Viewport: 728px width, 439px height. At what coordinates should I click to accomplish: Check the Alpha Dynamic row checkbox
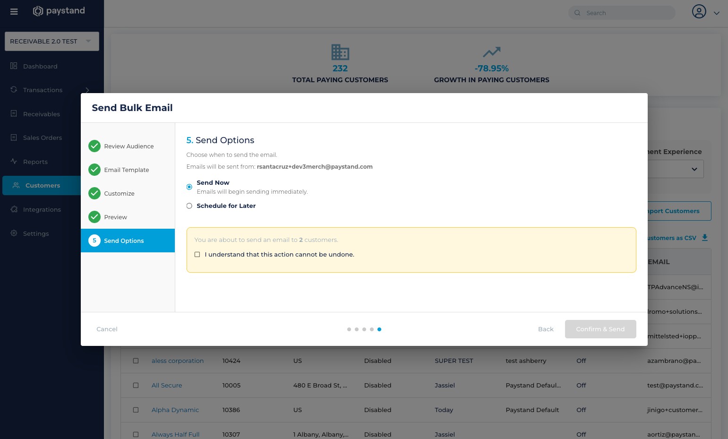tap(136, 410)
